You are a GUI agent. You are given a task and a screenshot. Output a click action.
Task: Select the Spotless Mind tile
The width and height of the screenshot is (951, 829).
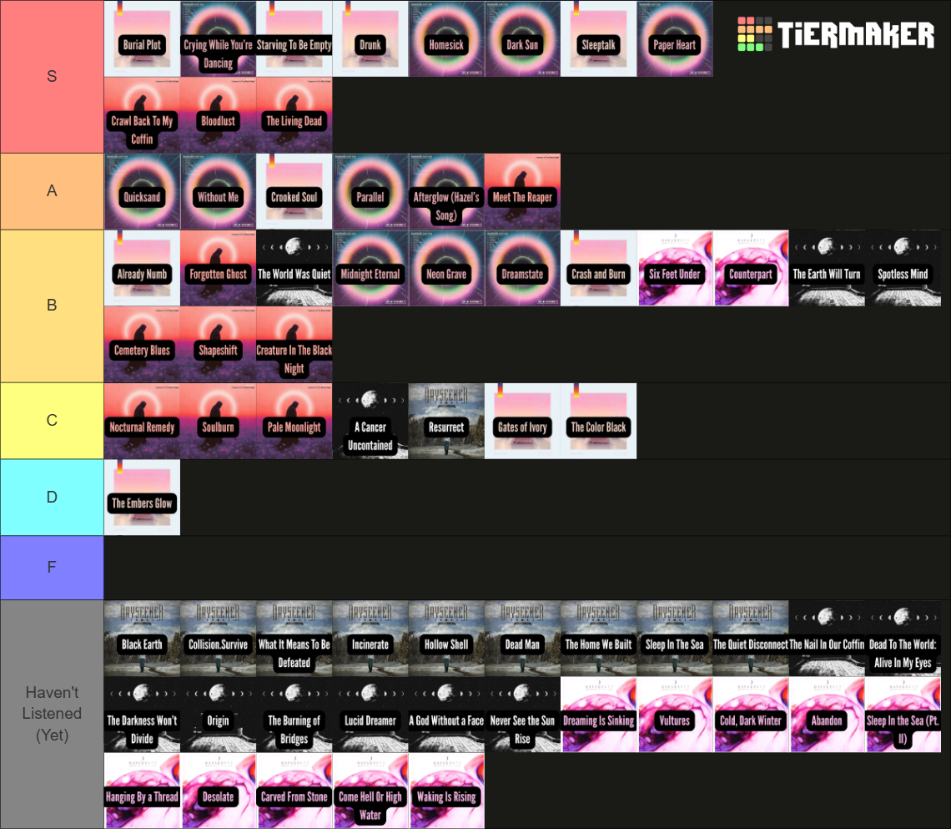tap(903, 269)
